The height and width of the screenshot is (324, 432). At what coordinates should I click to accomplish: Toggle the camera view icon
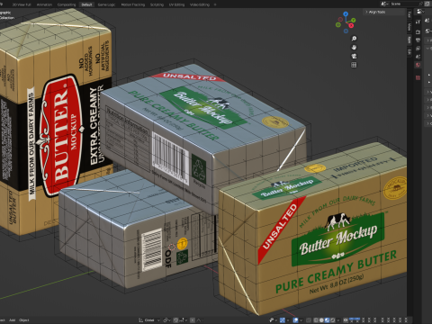[354, 56]
